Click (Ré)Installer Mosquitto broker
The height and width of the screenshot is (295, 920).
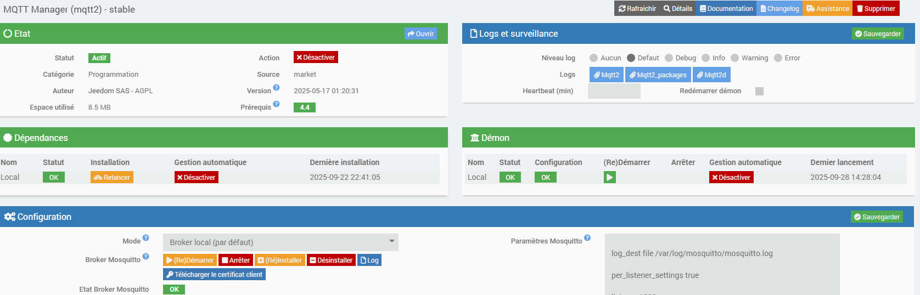pyautogui.click(x=279, y=260)
